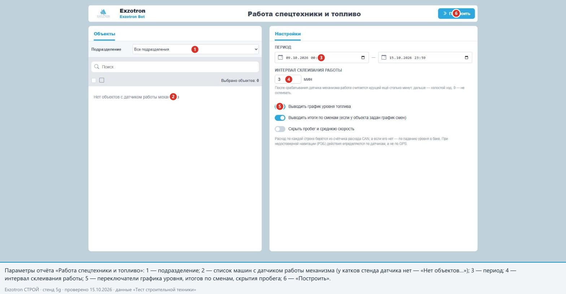Image resolution: width=566 pixels, height=294 pixels.
Task: Switch to the Объекты tab
Action: point(104,34)
